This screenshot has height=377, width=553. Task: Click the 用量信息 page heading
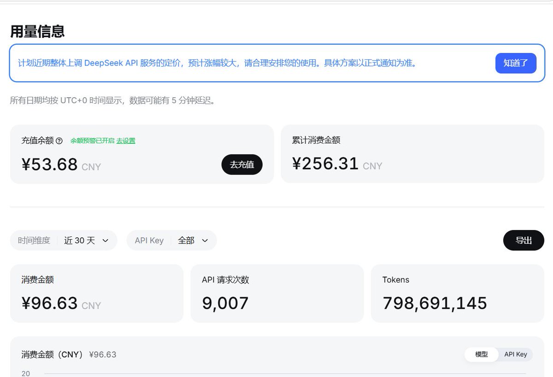coord(37,31)
